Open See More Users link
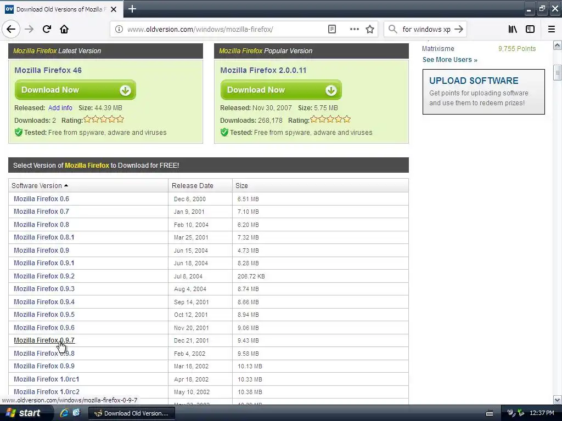This screenshot has width=562, height=421. tap(450, 60)
